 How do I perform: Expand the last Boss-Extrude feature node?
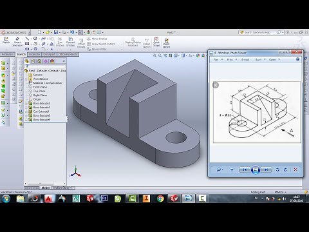point(26,120)
